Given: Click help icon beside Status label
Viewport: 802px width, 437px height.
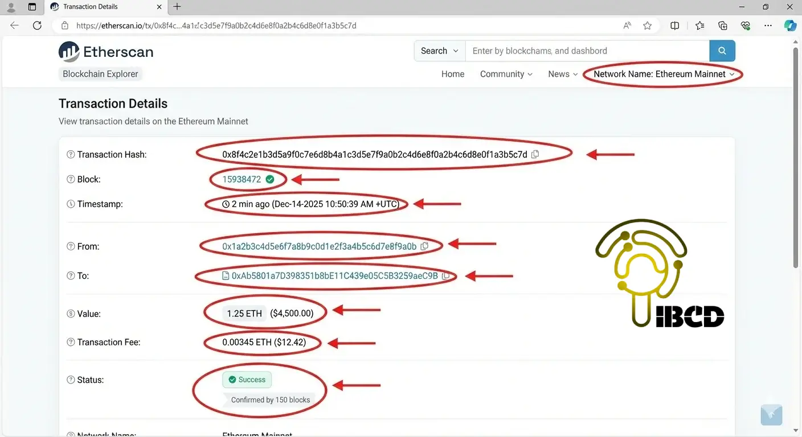Looking at the screenshot, I should pyautogui.click(x=71, y=380).
